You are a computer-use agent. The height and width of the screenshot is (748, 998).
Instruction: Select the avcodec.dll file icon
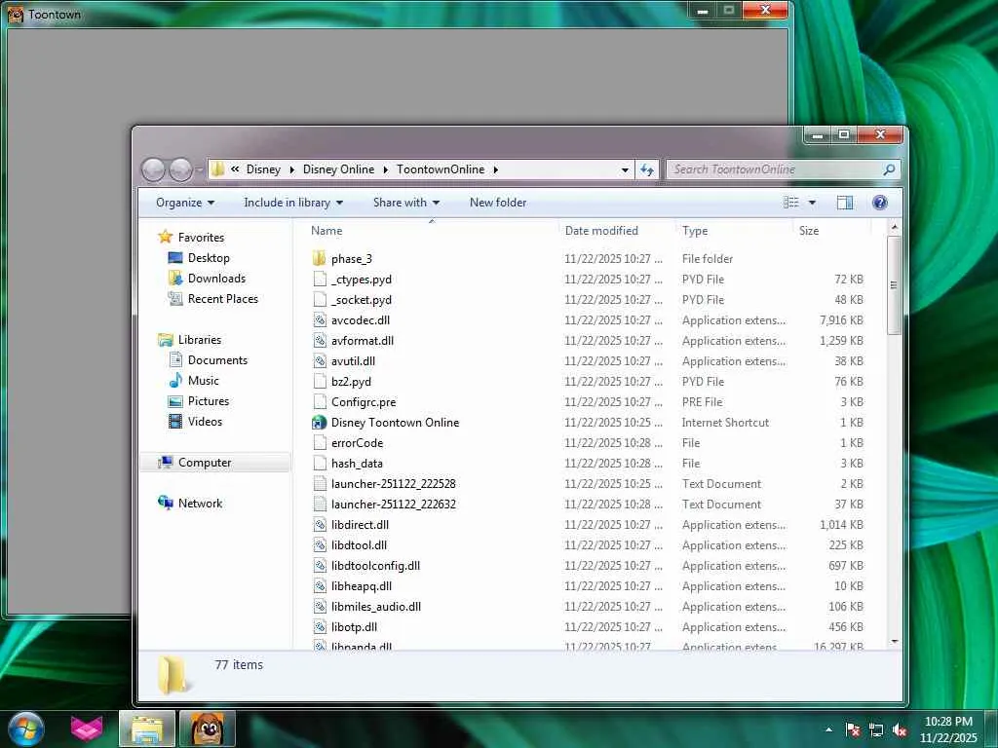320,319
